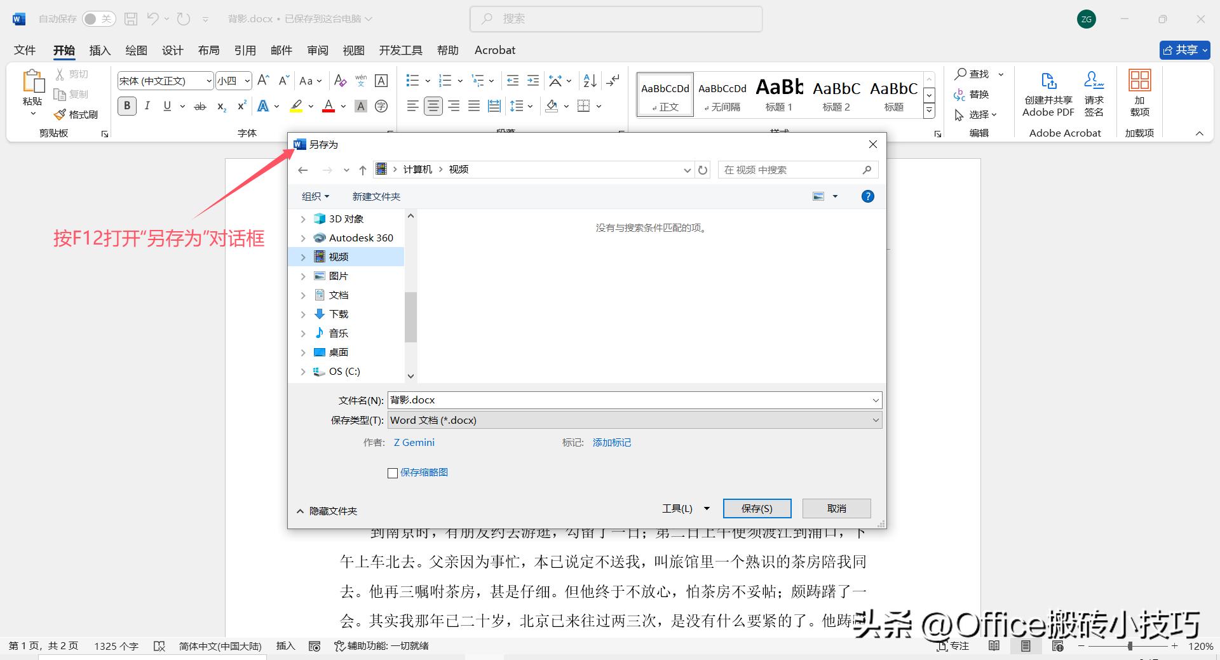Open the address bar path dropdown
Screen dimensions: 1220x660
coord(687,170)
